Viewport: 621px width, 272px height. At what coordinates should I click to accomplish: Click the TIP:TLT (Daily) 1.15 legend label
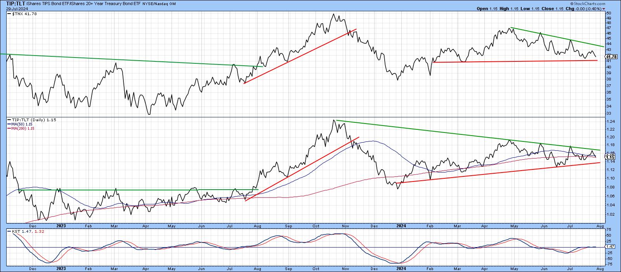point(35,120)
